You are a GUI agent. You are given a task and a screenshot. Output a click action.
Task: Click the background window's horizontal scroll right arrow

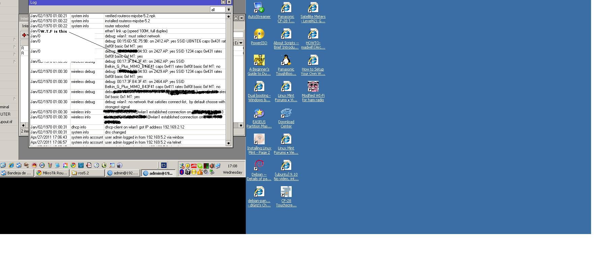coord(241,125)
